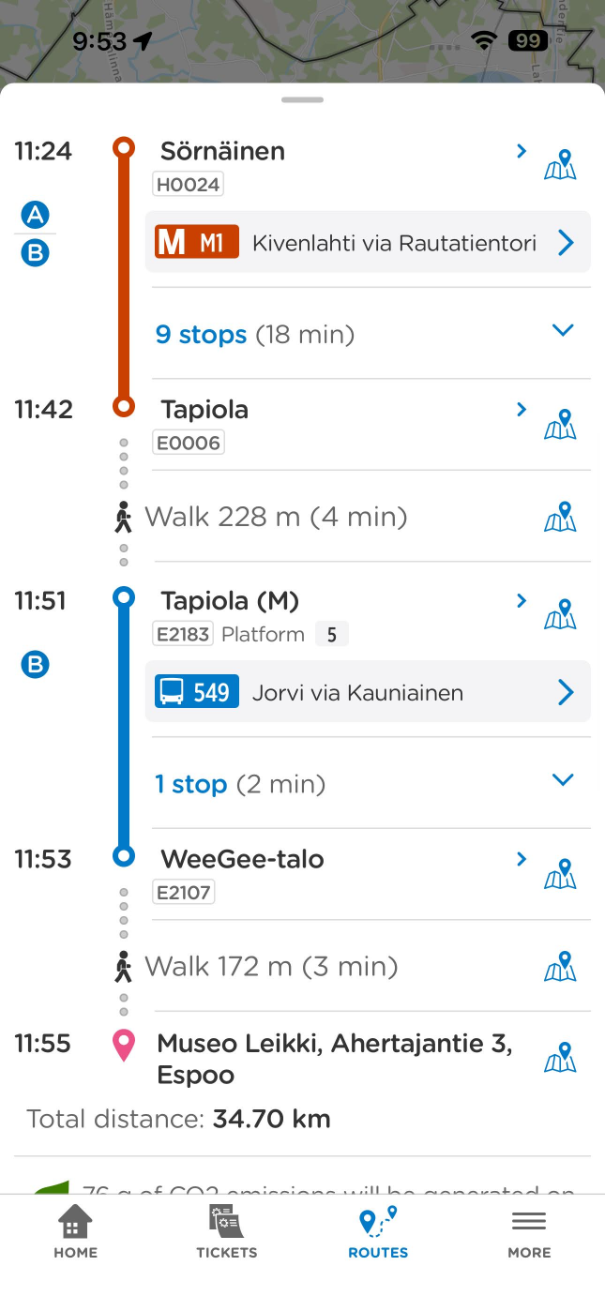Show WeeGee-talo stop on map
The image size is (605, 1311).
tap(560, 873)
